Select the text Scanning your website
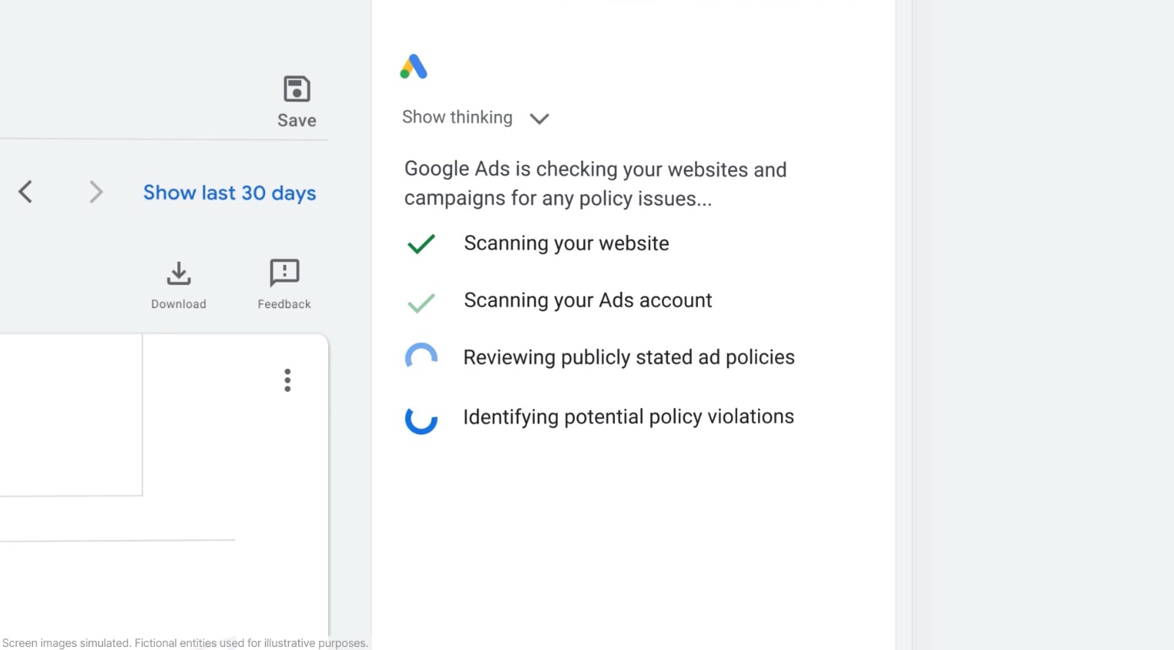1174x650 pixels. 566,243
